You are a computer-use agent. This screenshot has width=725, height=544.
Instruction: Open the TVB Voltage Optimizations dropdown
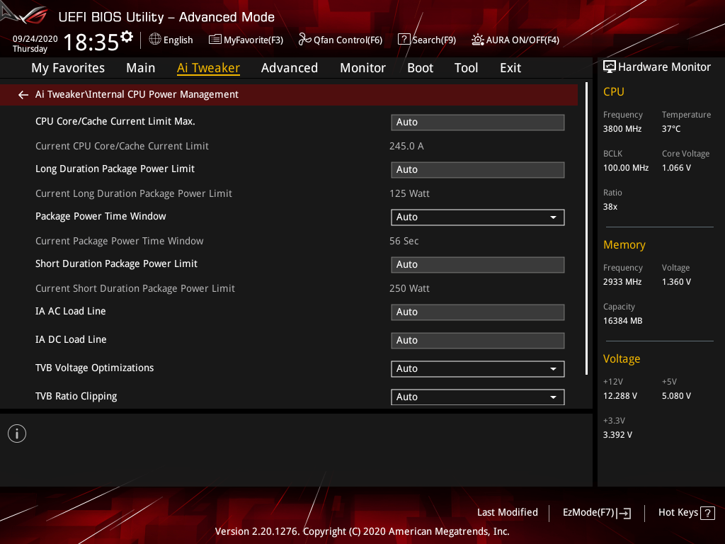tap(478, 369)
